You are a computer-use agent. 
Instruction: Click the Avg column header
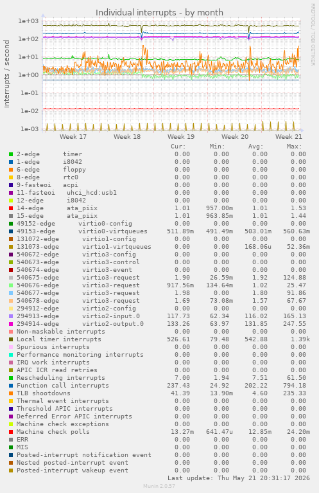tap(256, 147)
